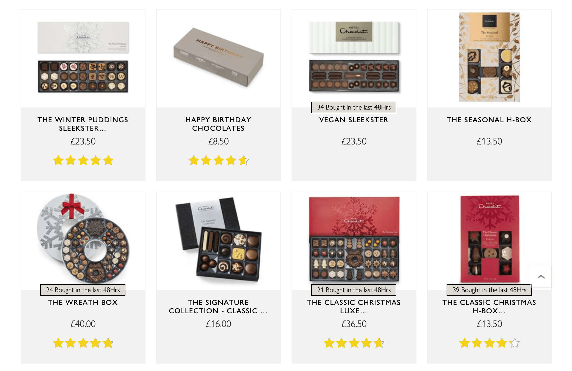Viewport: 572px width, 371px height.
Task: Click the 34 Bought in last 48Hrs badge
Action: [354, 107]
